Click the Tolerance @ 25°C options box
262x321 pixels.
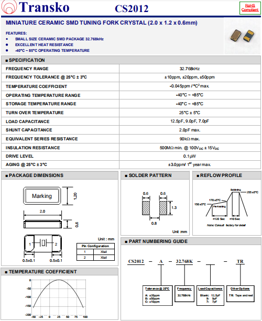coord(157,295)
